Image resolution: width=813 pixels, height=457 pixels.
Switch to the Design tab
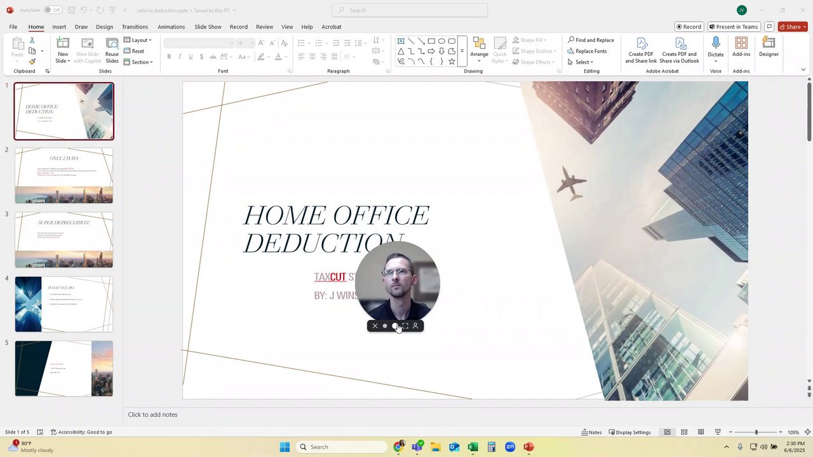[104, 27]
